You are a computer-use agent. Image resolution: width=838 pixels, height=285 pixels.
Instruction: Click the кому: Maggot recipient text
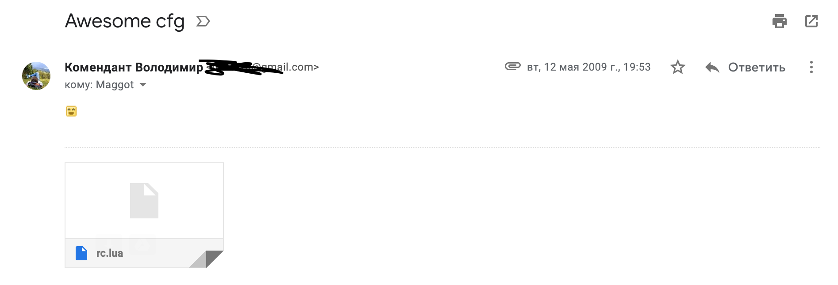point(99,85)
